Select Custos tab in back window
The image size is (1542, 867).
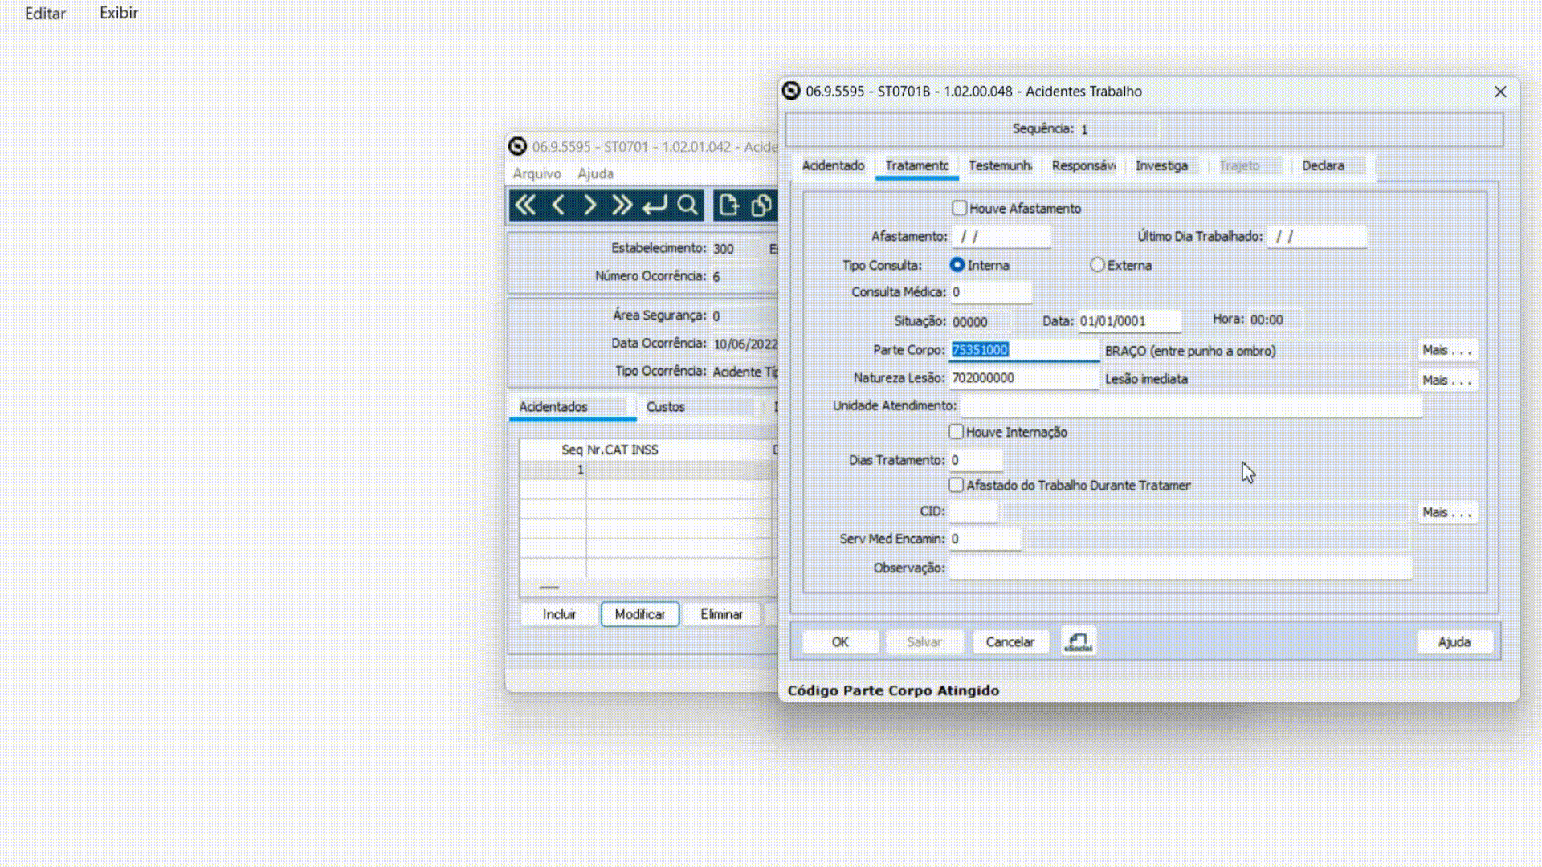click(666, 407)
